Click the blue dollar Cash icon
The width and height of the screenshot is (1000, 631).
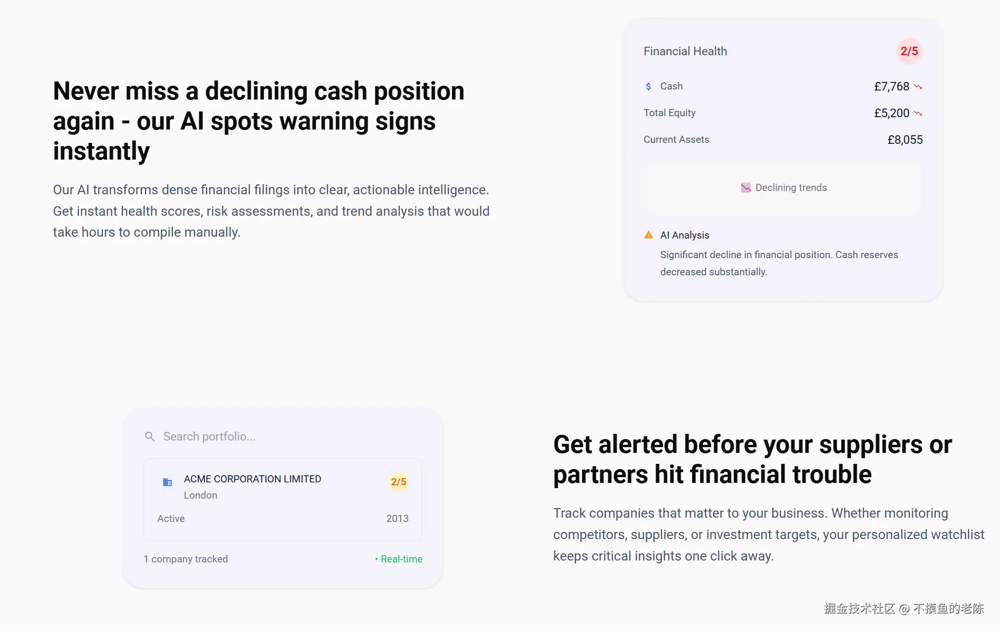[x=648, y=86]
